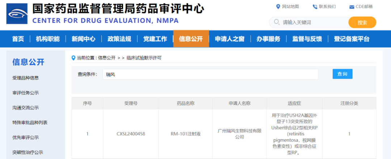Open the 机构职能 menu item
391x159 pixels.
click(x=48, y=39)
